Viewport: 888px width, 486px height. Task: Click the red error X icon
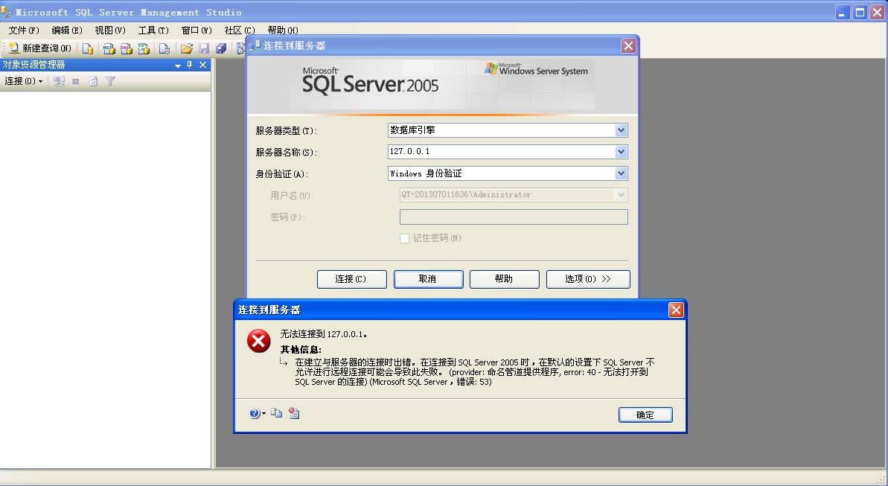tap(259, 341)
